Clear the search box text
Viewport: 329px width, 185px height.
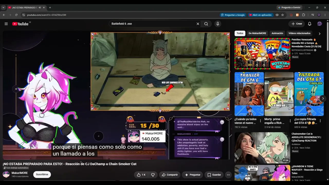pyautogui.click(x=198, y=24)
